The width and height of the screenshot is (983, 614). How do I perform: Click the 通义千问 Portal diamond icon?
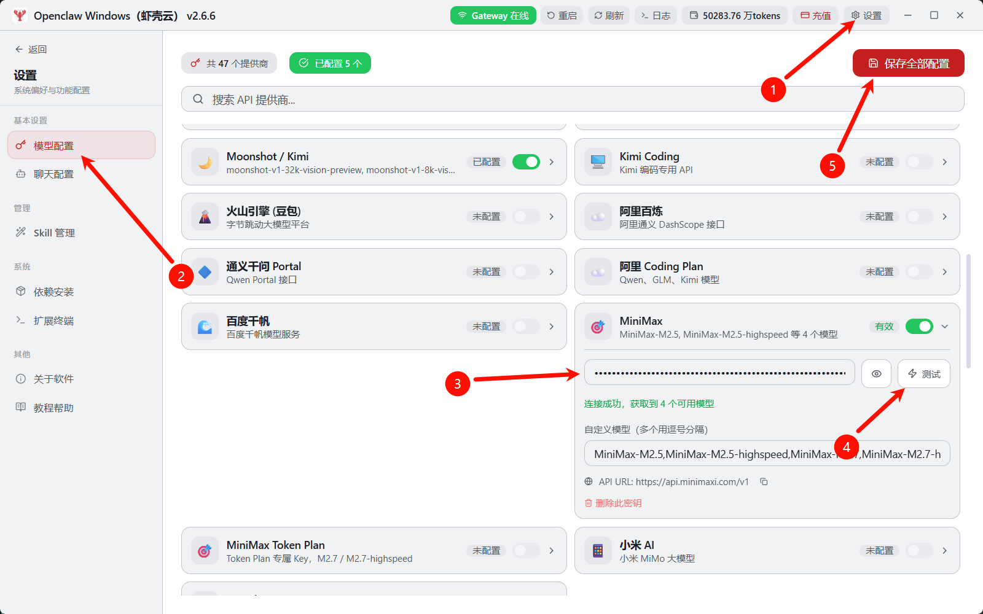pyautogui.click(x=205, y=272)
